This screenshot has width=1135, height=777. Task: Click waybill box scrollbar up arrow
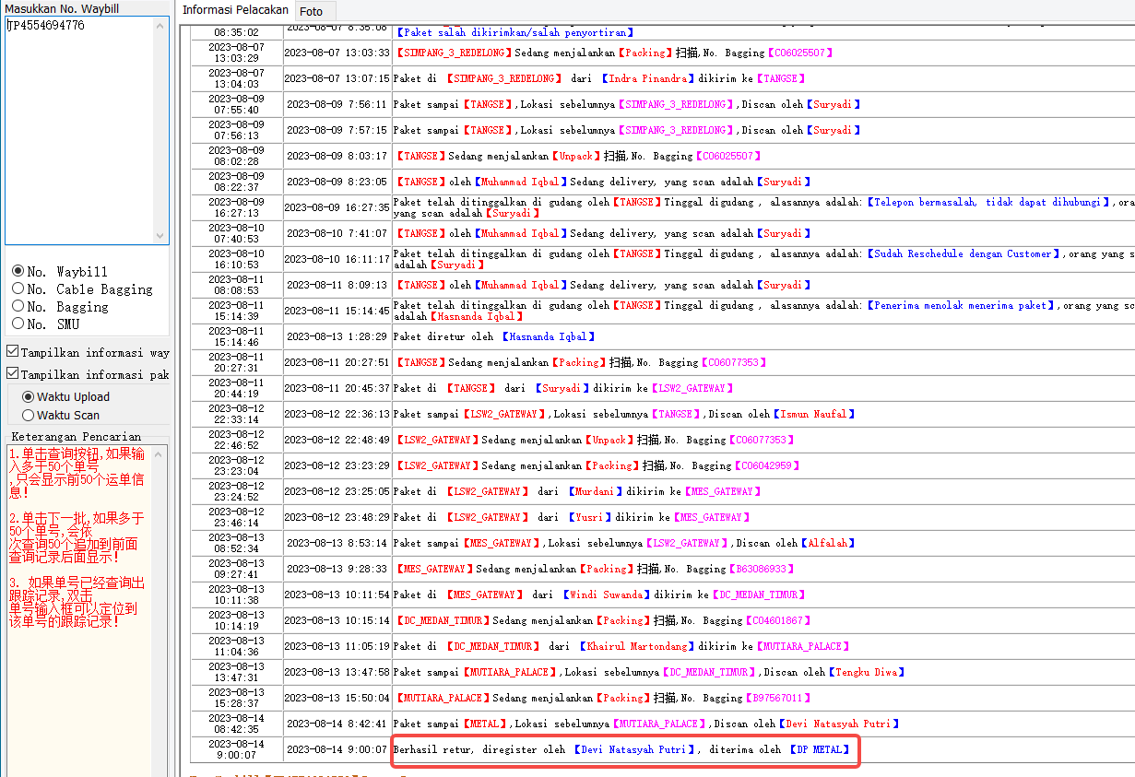click(162, 25)
